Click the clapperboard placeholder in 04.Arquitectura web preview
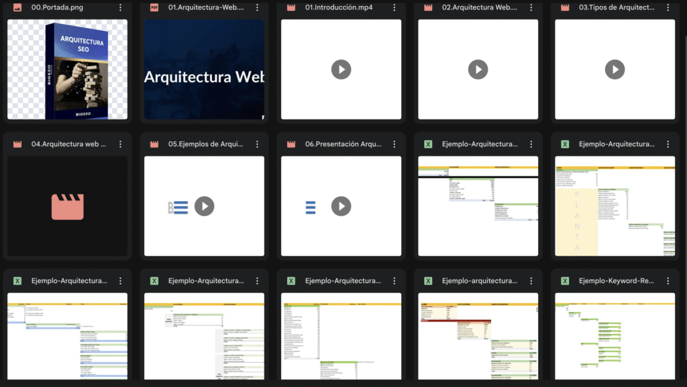Image resolution: width=687 pixels, height=387 pixels. coord(67,206)
